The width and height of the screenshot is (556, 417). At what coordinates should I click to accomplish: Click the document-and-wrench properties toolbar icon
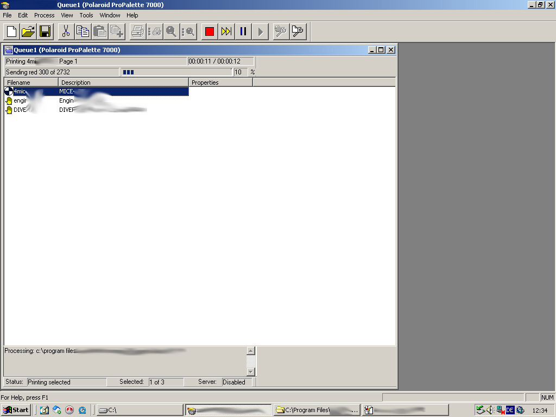[x=298, y=31]
